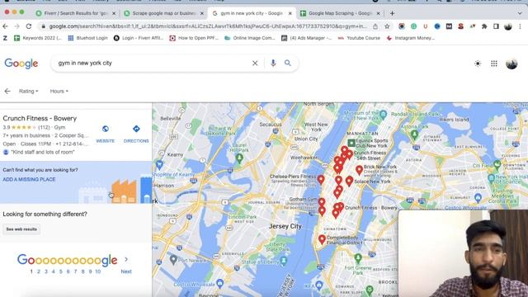Return with back arrow beside Rating
The width and height of the screenshot is (528, 297).
[7, 91]
